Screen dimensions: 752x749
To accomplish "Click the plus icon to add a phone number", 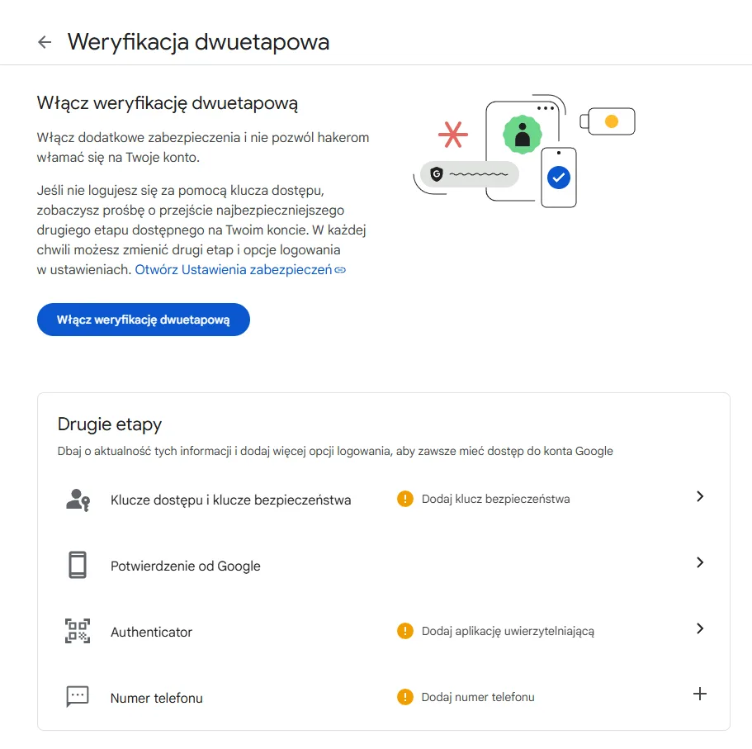I will pos(700,694).
